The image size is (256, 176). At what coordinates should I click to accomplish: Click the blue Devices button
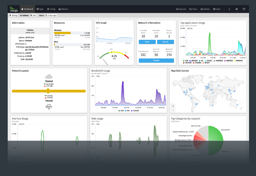[166, 42]
